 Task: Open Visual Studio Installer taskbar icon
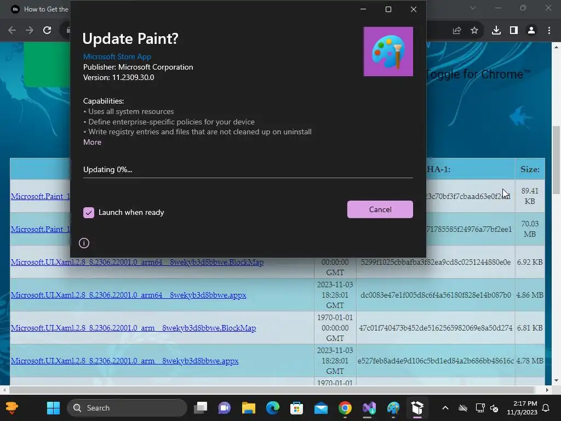(x=369, y=408)
